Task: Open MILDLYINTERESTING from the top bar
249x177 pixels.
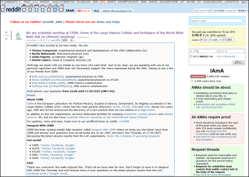Action: tap(63, 2)
